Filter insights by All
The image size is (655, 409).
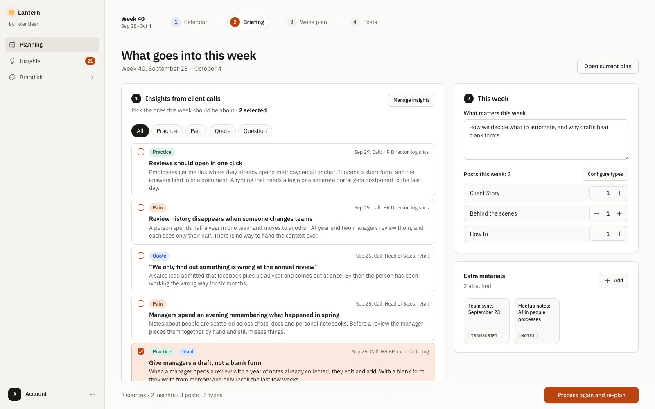pyautogui.click(x=140, y=131)
